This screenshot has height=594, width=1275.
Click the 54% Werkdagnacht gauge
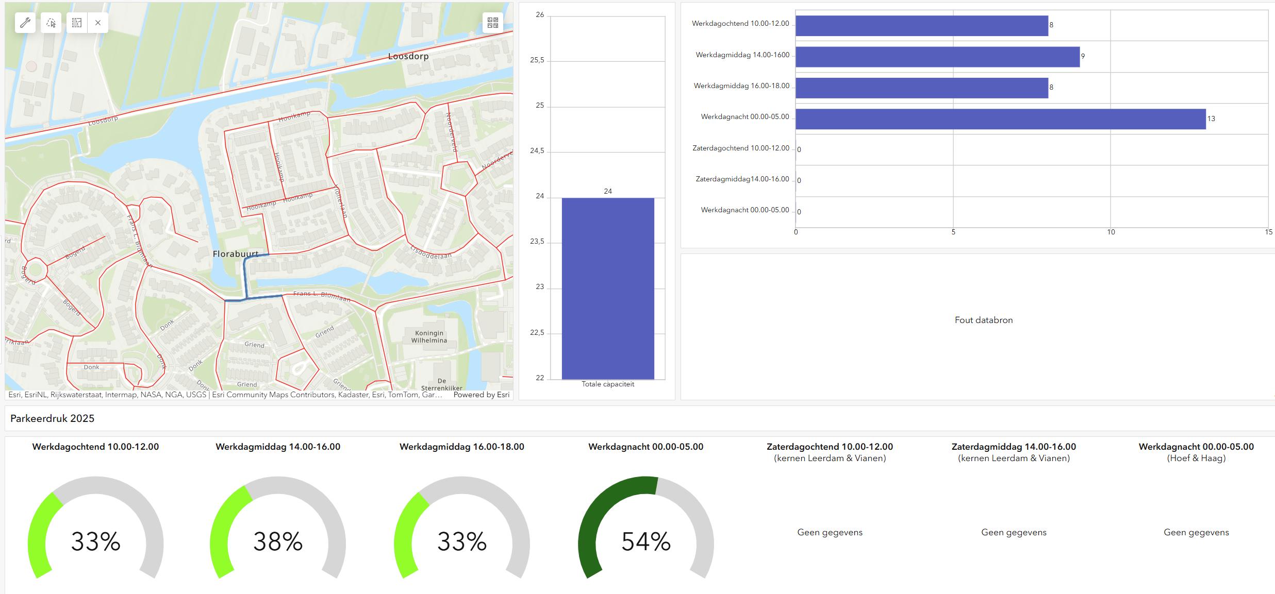(645, 541)
